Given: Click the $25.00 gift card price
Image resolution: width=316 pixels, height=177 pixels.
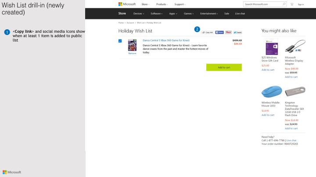Looking at the screenshot, I should (265, 66).
